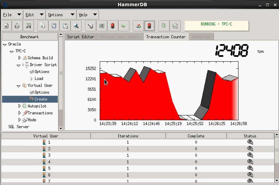Open the Edit menu
Image resolution: width=279 pixels, height=185 pixels.
tap(35, 15)
